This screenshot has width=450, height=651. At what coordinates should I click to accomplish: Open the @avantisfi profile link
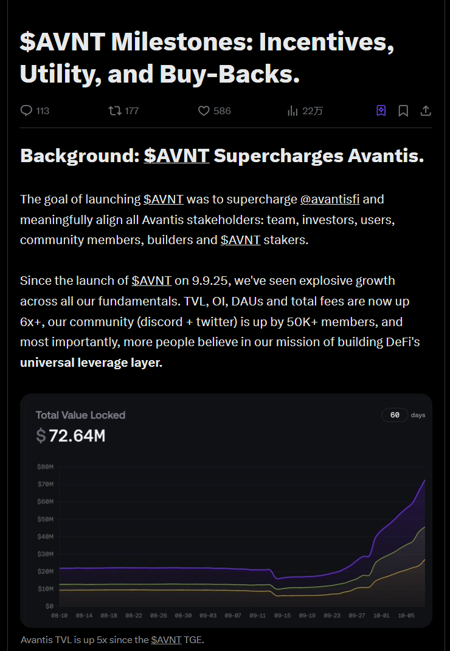pos(330,199)
